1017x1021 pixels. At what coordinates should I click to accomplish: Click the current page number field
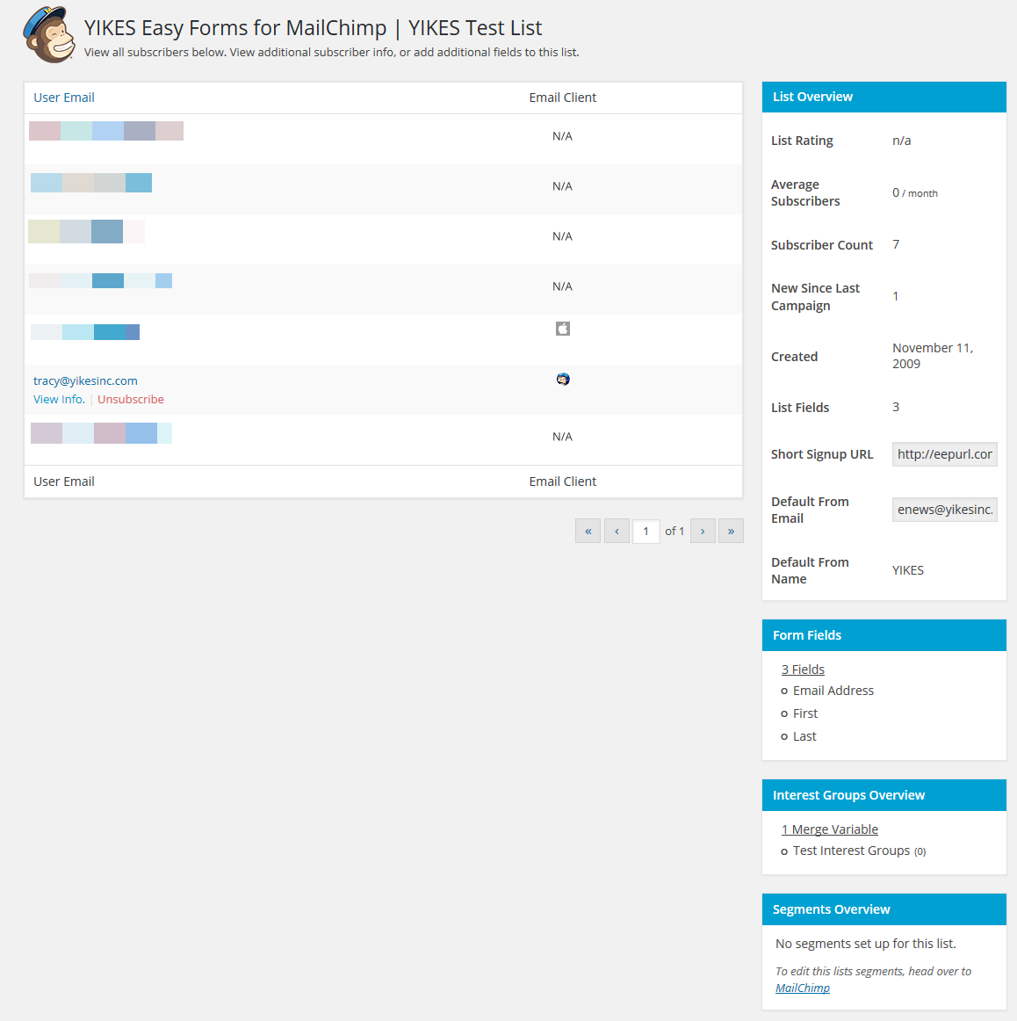point(646,531)
